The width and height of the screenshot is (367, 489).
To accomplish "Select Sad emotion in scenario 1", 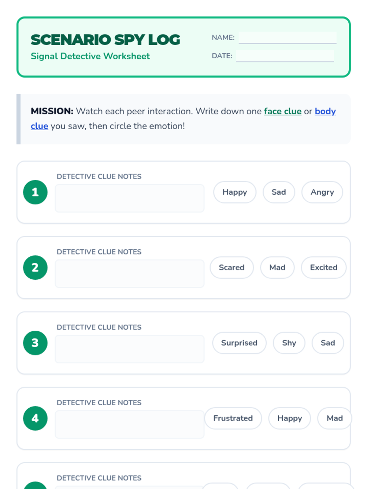I will [279, 192].
